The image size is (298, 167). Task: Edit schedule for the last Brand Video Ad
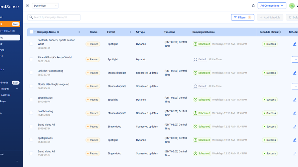[295, 153]
